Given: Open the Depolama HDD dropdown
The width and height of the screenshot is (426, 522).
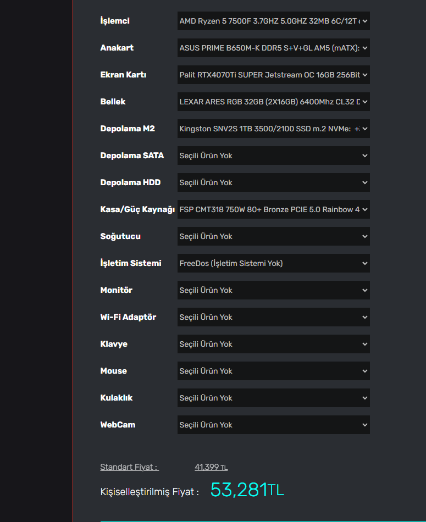Looking at the screenshot, I should [273, 182].
